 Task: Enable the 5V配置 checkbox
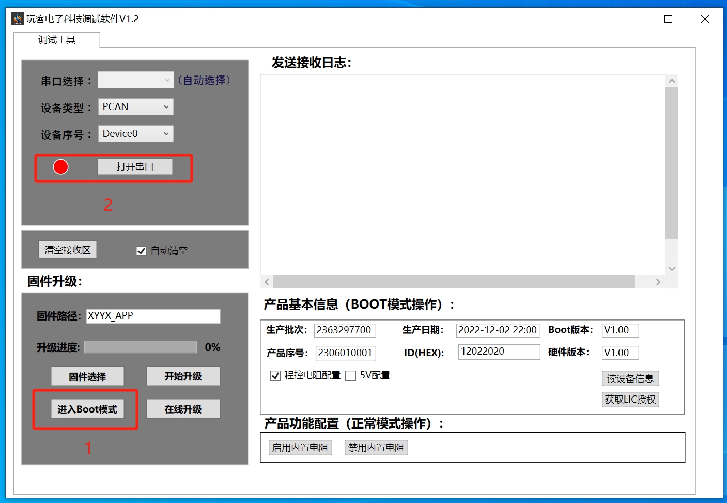pyautogui.click(x=351, y=376)
